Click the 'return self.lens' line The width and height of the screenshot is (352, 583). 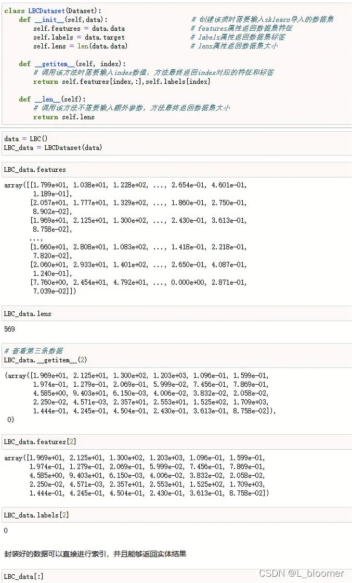(x=63, y=117)
